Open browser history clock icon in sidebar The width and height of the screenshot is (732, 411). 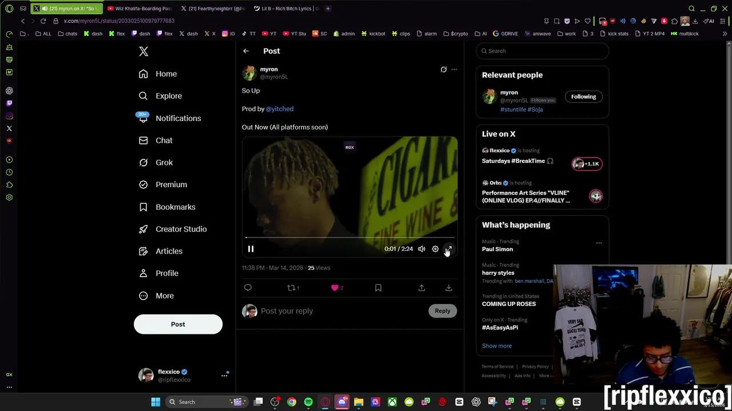tap(9, 172)
